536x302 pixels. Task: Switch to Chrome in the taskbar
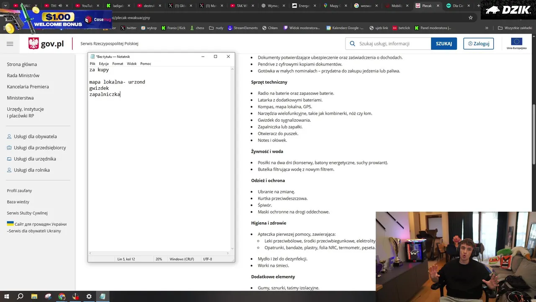coord(62,297)
